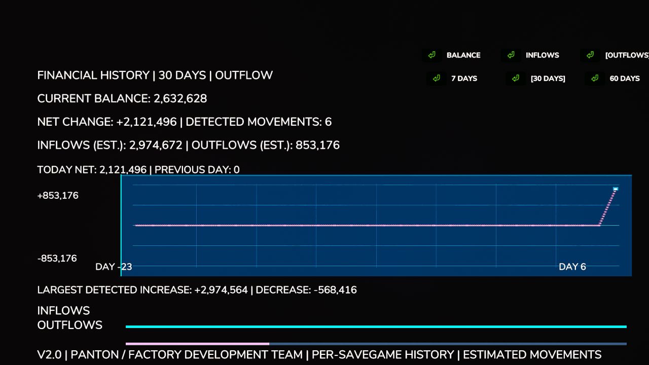Screen dimensions: 649x365
Task: Click the V2.0 PANTON footer text
Action: pyautogui.click(x=319, y=355)
